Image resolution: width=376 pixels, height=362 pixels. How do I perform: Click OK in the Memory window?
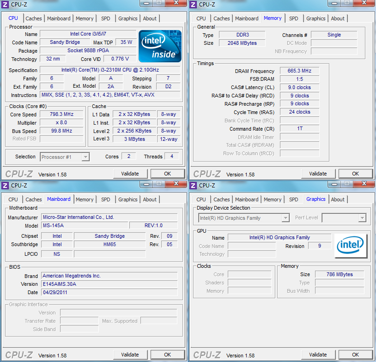[x=355, y=174]
